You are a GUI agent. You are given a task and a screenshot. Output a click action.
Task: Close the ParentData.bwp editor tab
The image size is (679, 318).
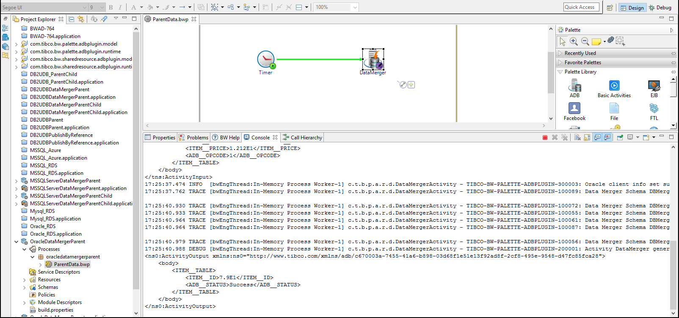pyautogui.click(x=194, y=19)
